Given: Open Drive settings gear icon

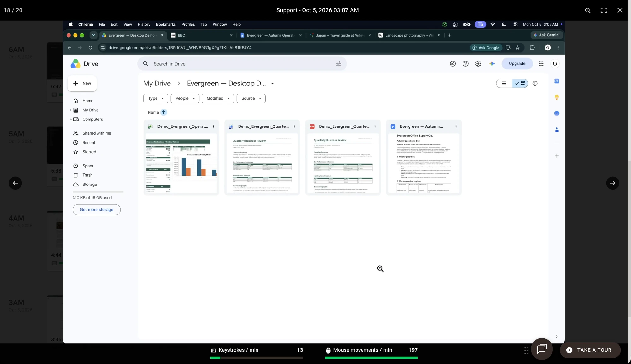Looking at the screenshot, I should click(x=478, y=64).
